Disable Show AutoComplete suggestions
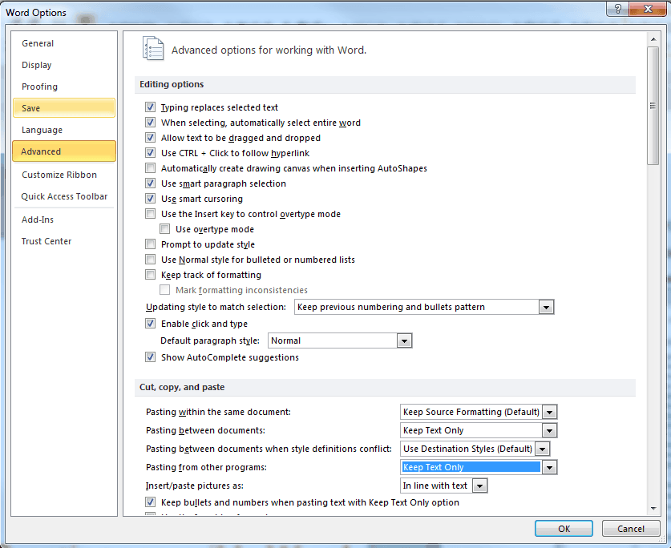The height and width of the screenshot is (548, 671). (x=150, y=357)
